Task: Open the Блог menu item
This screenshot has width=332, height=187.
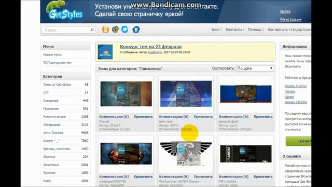Action: click(x=215, y=30)
